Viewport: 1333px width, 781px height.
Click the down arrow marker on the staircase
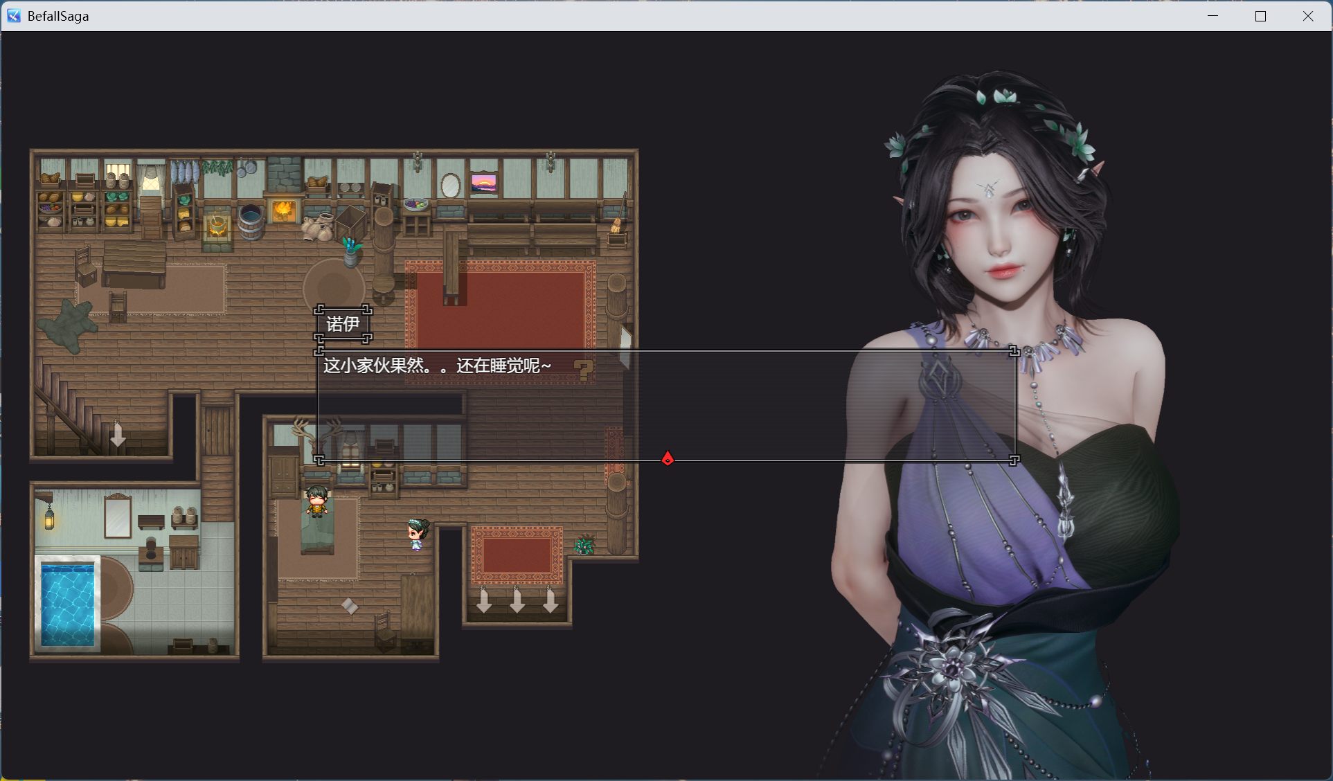118,436
